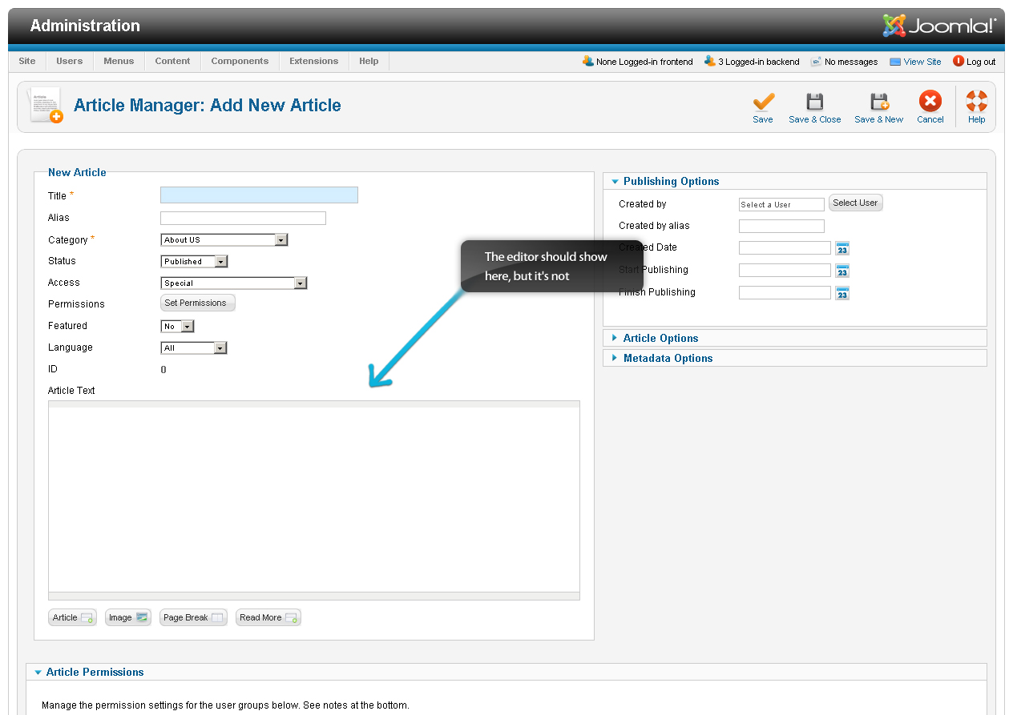Open the Site menu

(x=27, y=61)
